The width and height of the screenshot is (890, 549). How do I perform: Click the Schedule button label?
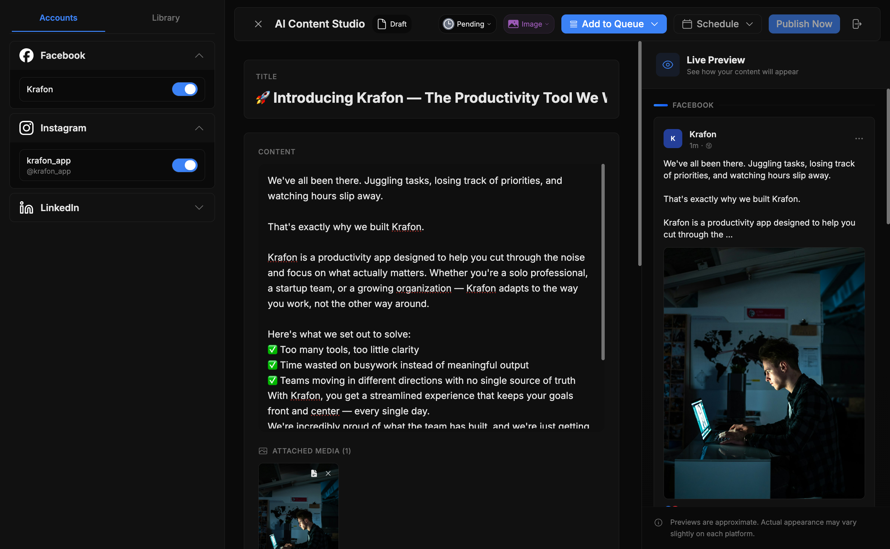tap(717, 24)
